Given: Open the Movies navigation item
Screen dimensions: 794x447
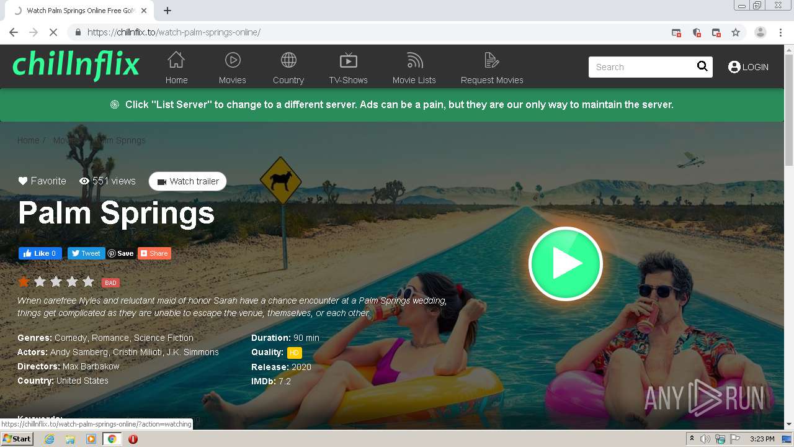Looking at the screenshot, I should 233,68.
